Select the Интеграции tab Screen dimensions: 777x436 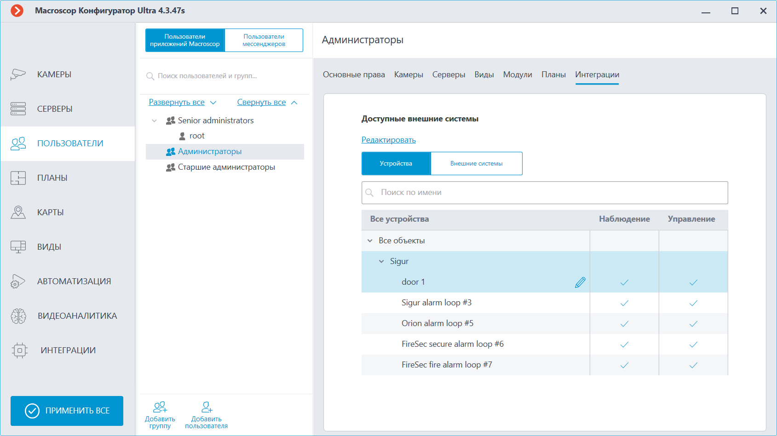click(597, 75)
